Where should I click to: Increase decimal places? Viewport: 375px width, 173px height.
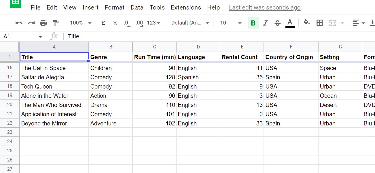pyautogui.click(x=139, y=22)
